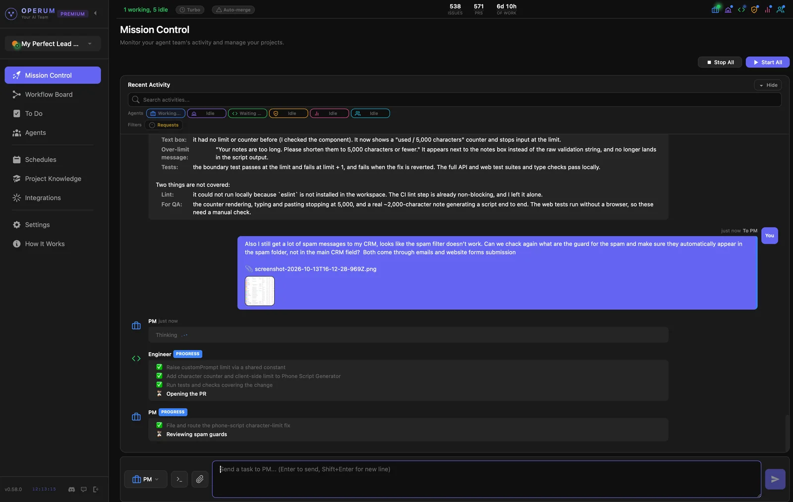793x502 pixels.
Task: Click the Start All button
Action: (767, 62)
